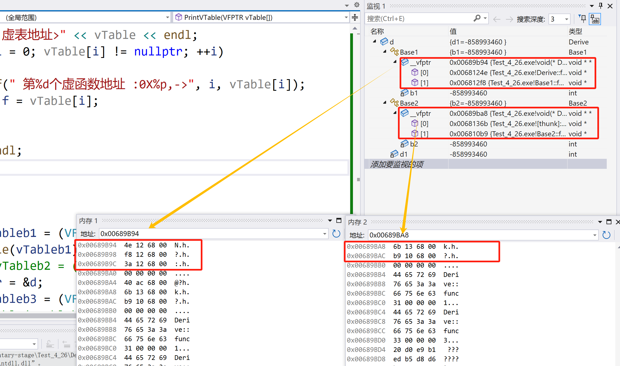620x366 pixels.
Task: Click the Base2 __vfptr value cell
Action: pyautogui.click(x=508, y=113)
